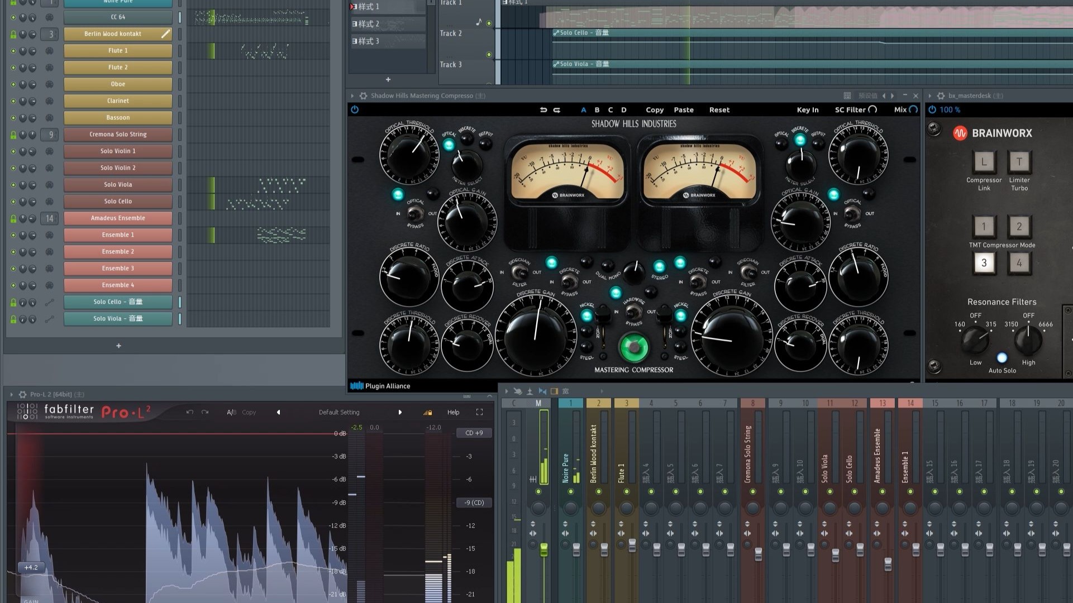Click the Flute 1 mixer track fader
1073x603 pixels.
point(632,544)
